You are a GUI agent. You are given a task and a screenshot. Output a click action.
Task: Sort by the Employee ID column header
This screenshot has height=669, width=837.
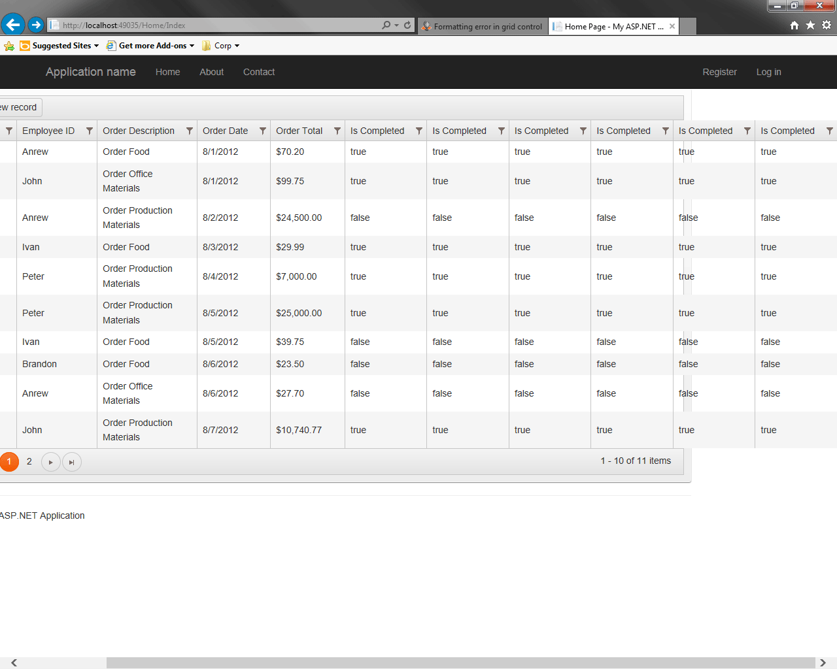tap(48, 131)
